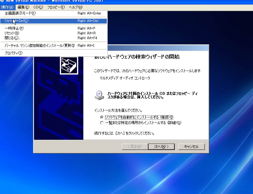
Task: Click the インストール方法を選んでください。 label
Action: (118, 110)
